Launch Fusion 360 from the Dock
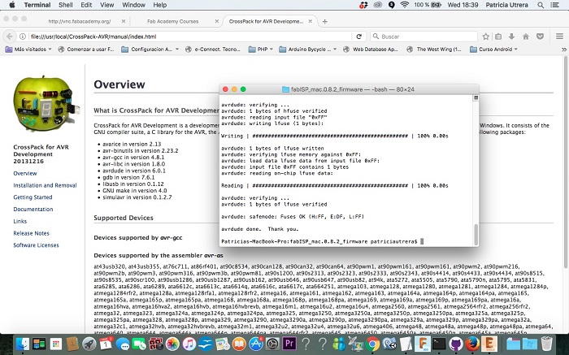 point(423,344)
